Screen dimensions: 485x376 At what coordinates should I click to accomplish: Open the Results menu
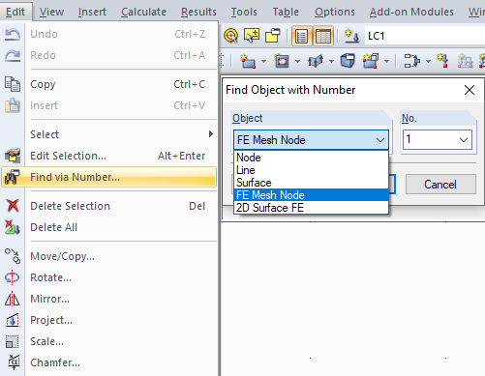click(198, 12)
